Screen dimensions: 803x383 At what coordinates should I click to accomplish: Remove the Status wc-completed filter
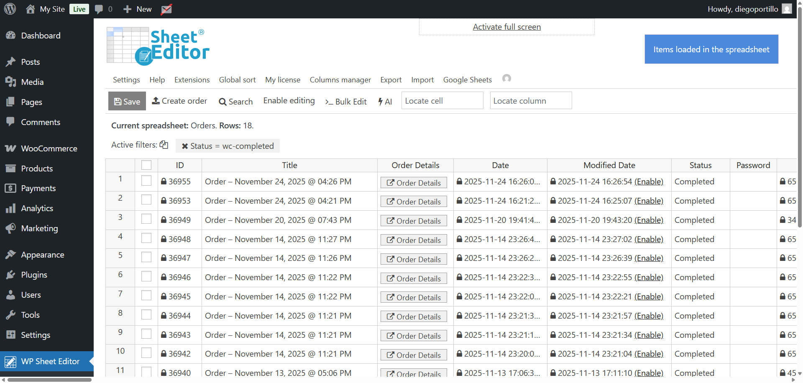point(185,146)
